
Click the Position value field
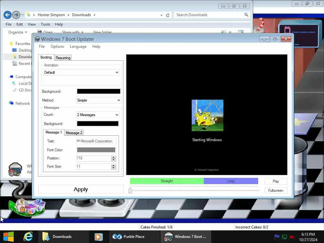(94, 158)
